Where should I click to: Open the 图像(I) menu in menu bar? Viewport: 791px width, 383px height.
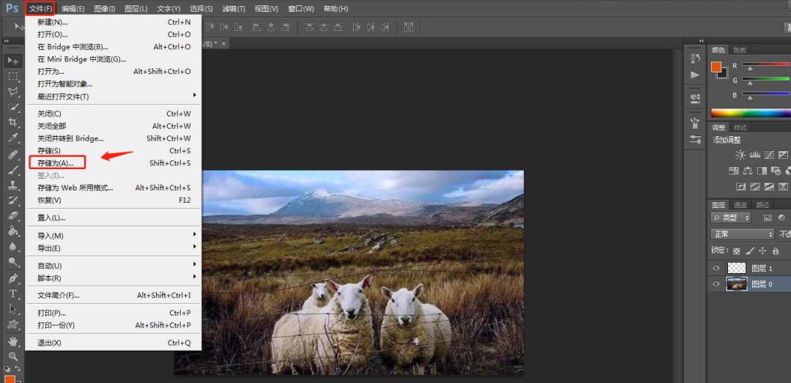coord(105,9)
